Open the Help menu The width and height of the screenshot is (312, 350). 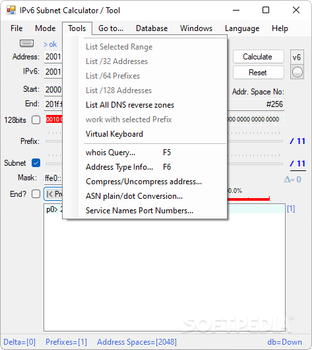(280, 28)
